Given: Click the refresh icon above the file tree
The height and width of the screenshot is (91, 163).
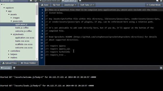Looking at the screenshot, I should [x=36, y=1].
